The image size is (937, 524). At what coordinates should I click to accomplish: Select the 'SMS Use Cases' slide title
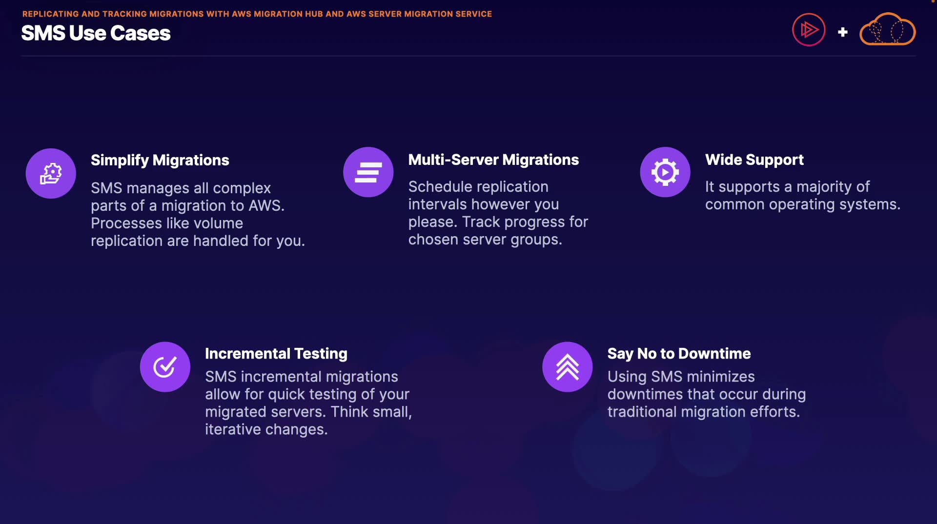(96, 33)
